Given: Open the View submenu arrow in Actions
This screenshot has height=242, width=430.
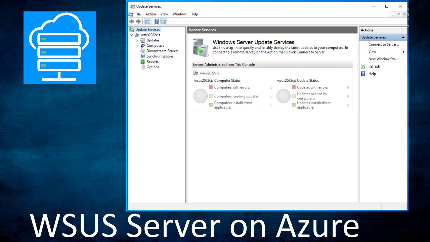Looking at the screenshot, I should click(403, 52).
